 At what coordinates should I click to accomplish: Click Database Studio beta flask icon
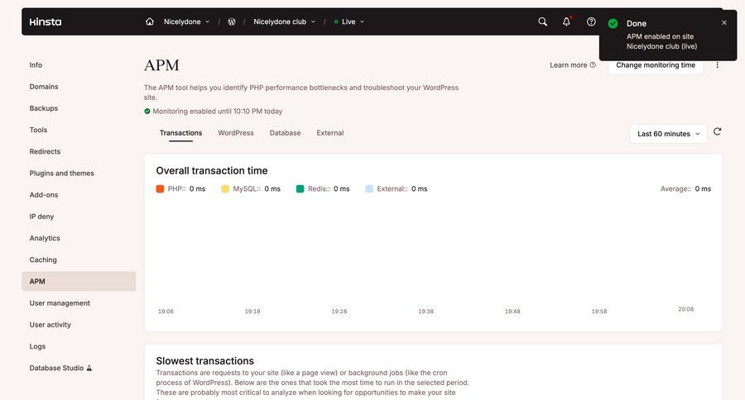click(89, 368)
